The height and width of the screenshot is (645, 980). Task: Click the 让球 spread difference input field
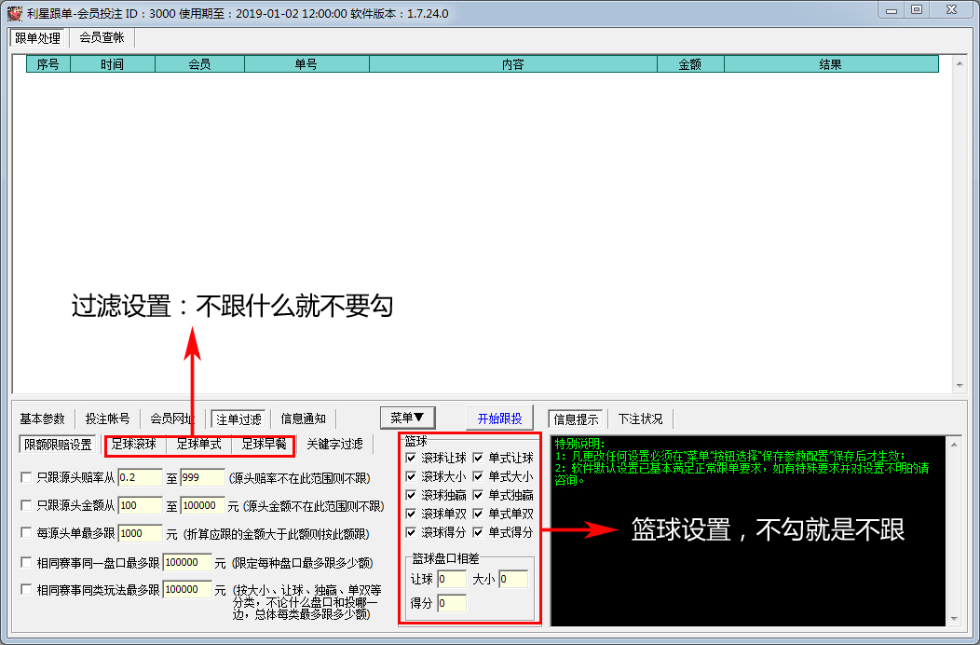point(451,580)
